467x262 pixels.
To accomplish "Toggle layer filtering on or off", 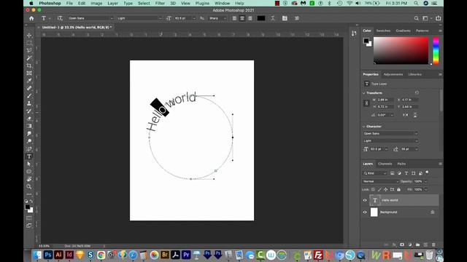I will [427, 172].
